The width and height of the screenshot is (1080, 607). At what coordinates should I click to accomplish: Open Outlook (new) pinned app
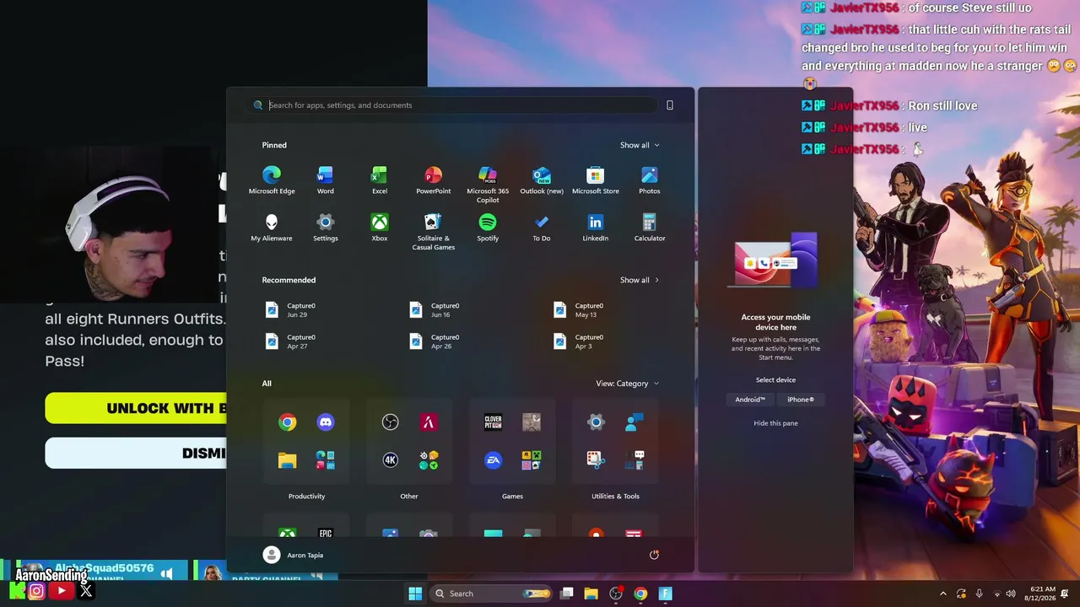542,180
